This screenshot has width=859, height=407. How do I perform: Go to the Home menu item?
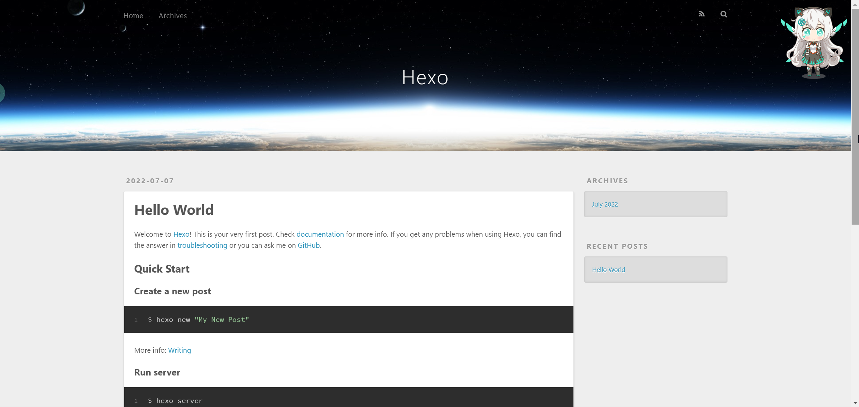(133, 16)
